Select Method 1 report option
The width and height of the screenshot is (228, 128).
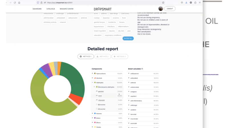pyautogui.click(x=85, y=57)
